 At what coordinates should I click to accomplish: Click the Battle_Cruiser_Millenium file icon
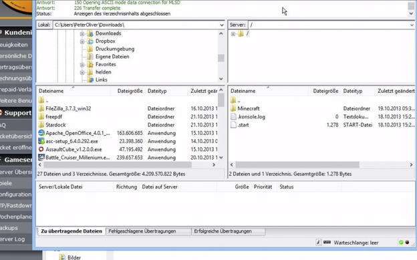[x=41, y=157]
